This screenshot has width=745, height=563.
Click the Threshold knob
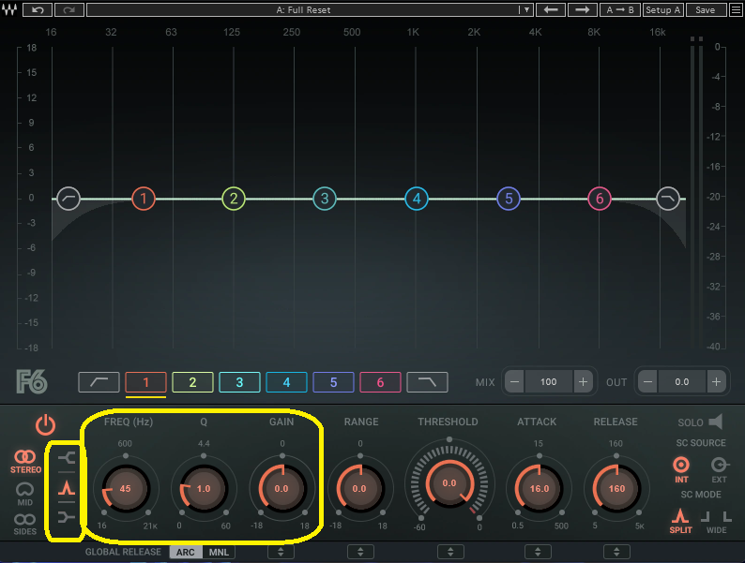coord(449,483)
